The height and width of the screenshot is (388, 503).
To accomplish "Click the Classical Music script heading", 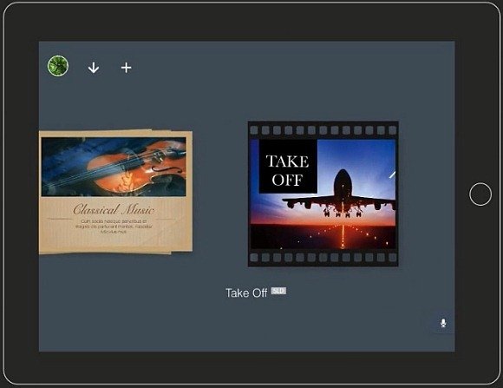I will point(114,210).
